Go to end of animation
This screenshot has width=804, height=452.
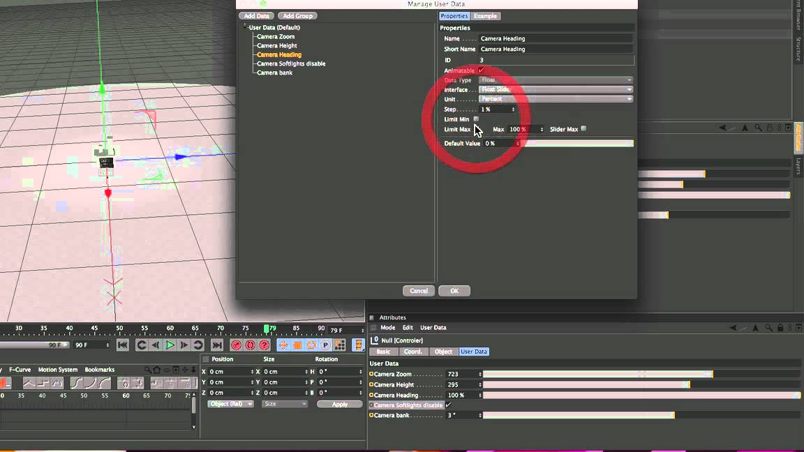(x=218, y=345)
